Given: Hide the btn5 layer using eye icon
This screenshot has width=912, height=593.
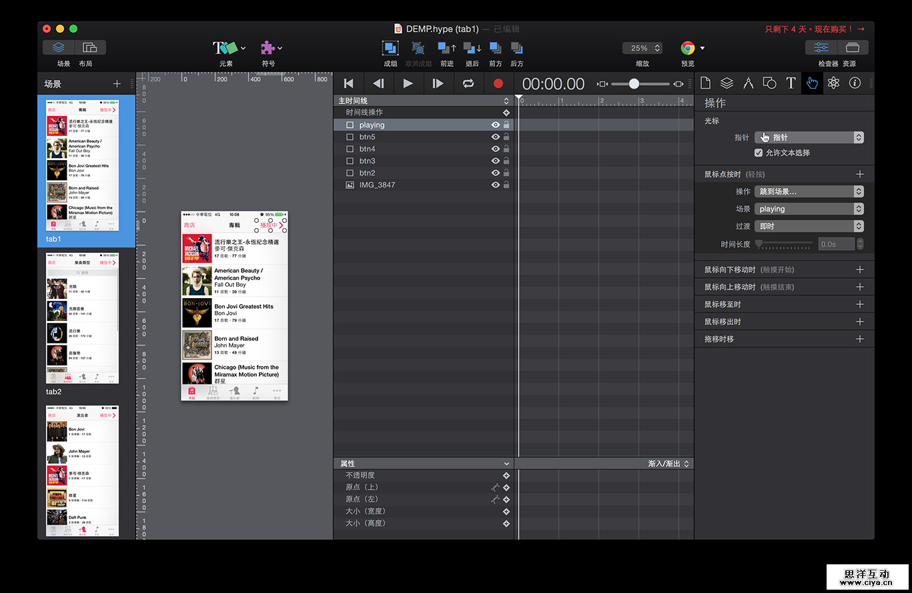Looking at the screenshot, I should click(x=496, y=137).
